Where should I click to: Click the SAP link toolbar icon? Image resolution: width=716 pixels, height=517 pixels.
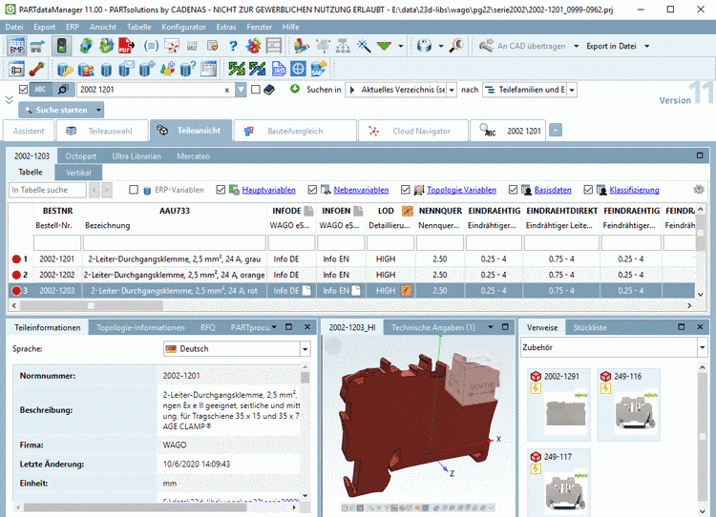coord(319,70)
